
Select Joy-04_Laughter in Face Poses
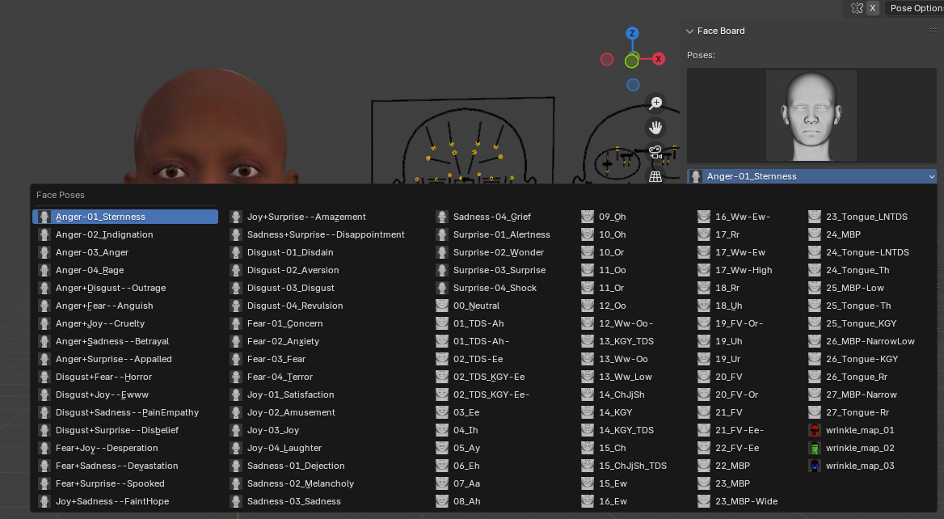(x=284, y=448)
